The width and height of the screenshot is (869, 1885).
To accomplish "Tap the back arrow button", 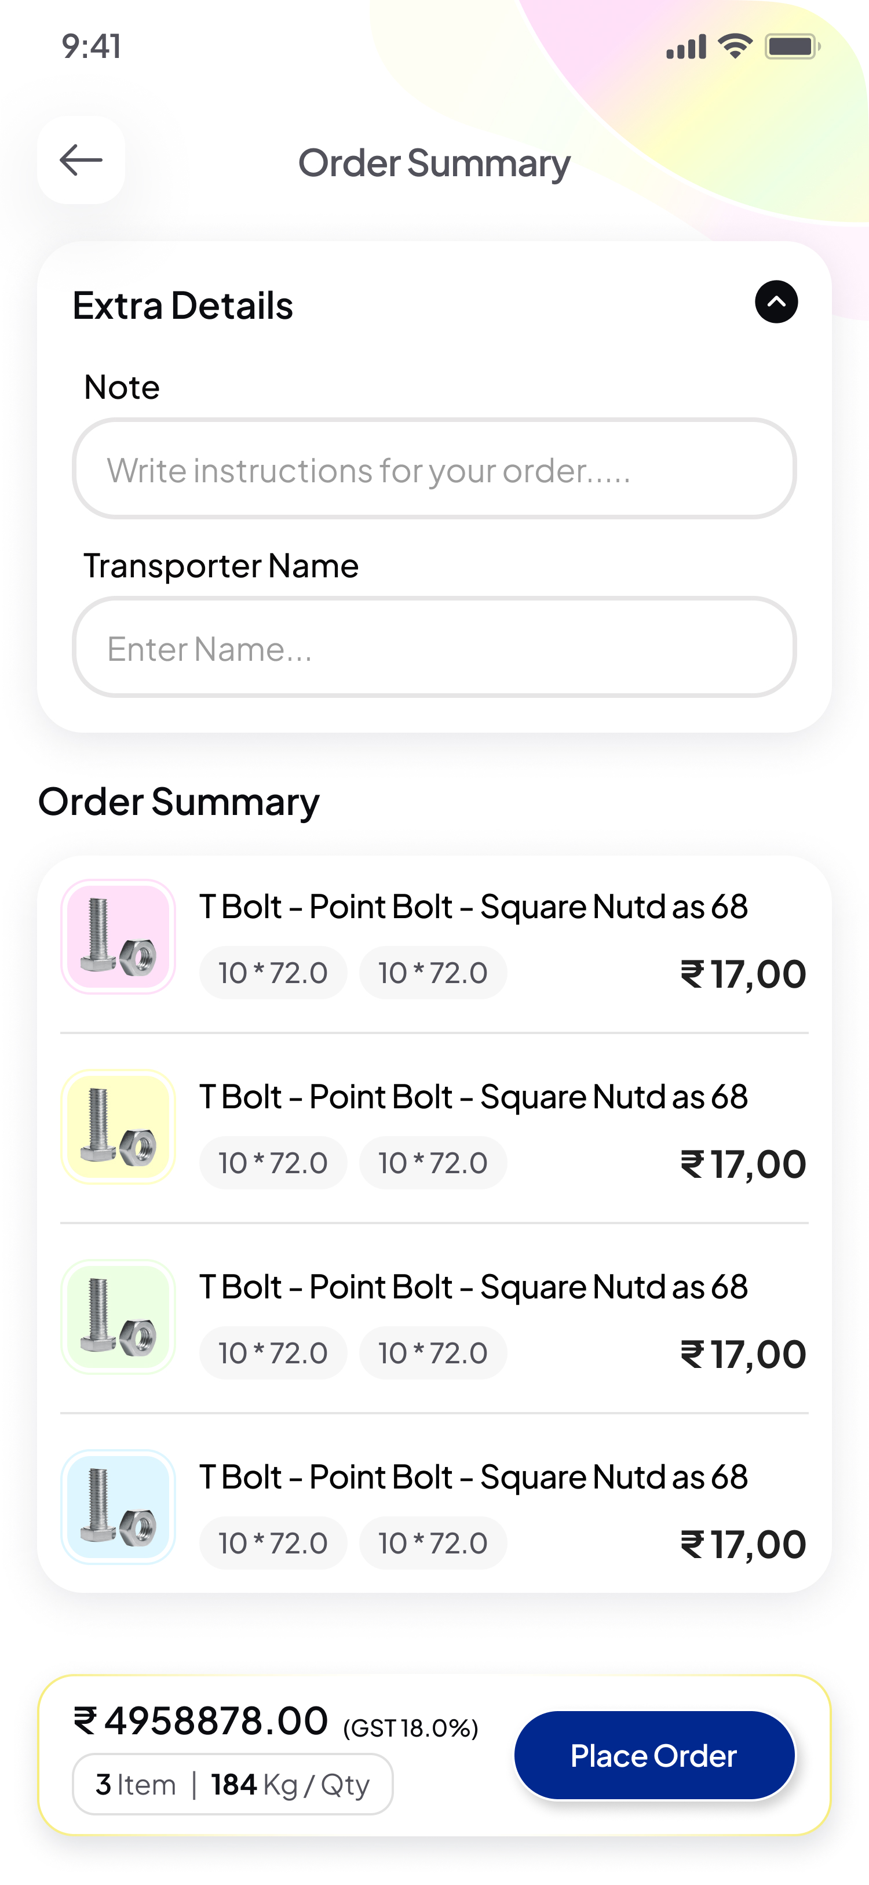I will [x=81, y=160].
